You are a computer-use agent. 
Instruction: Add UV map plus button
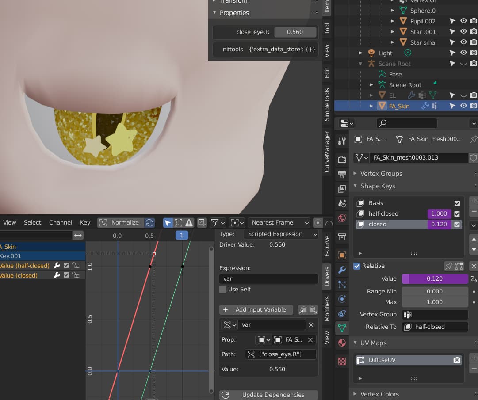[474, 358]
